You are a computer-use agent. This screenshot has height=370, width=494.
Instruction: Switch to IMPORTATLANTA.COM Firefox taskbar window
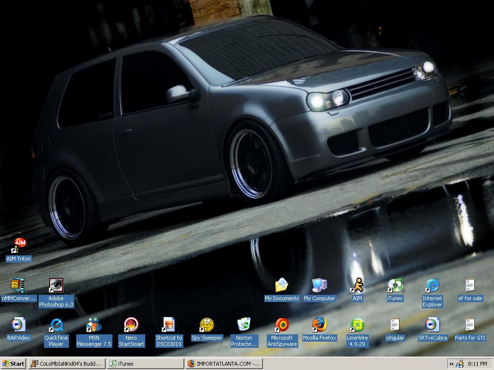point(224,364)
